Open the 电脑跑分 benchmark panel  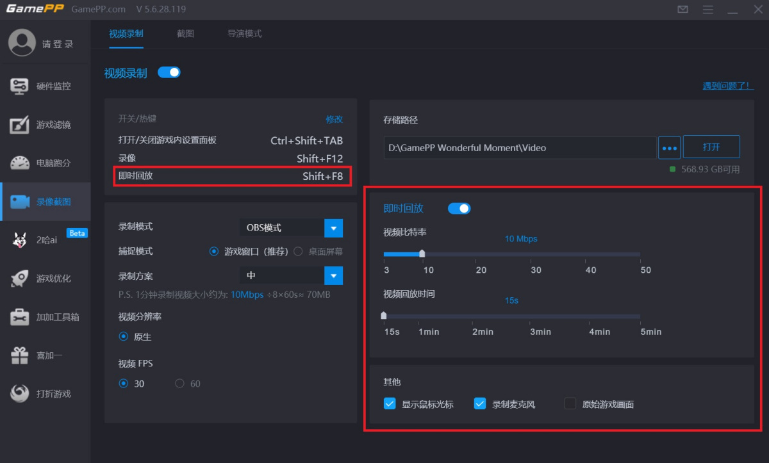[45, 163]
